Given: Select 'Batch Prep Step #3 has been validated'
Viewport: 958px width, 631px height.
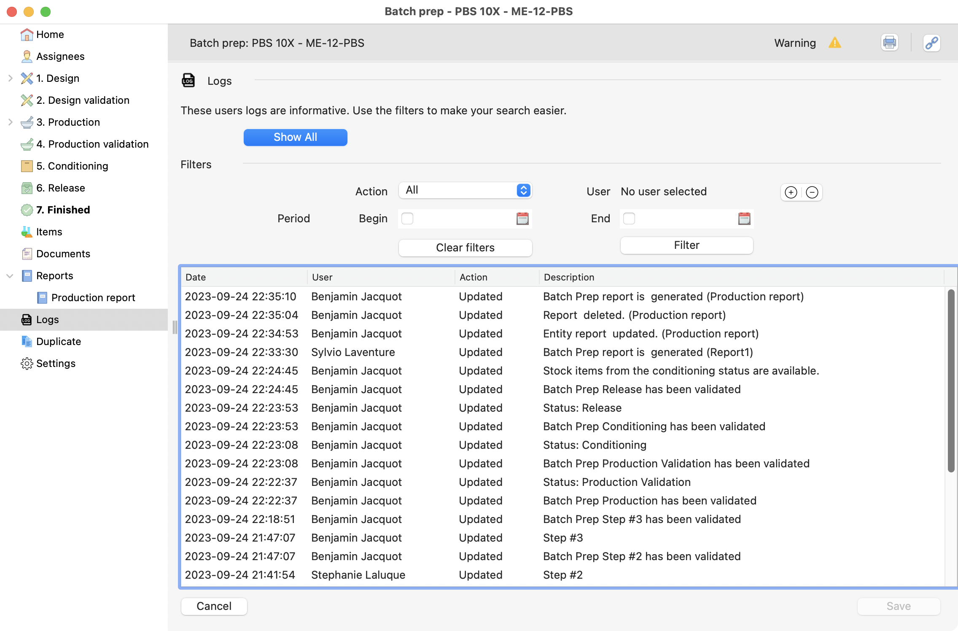Looking at the screenshot, I should (563, 519).
